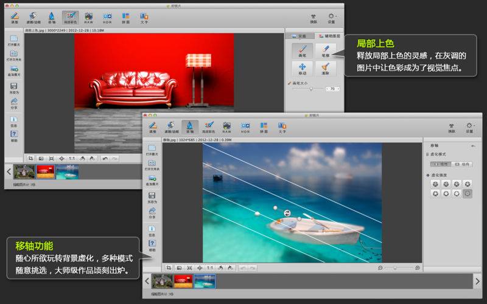Click the 清除 clear tool icon
The height and width of the screenshot is (304, 487).
325,68
